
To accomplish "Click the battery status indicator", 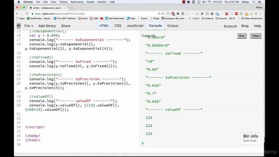I will 218,2.
